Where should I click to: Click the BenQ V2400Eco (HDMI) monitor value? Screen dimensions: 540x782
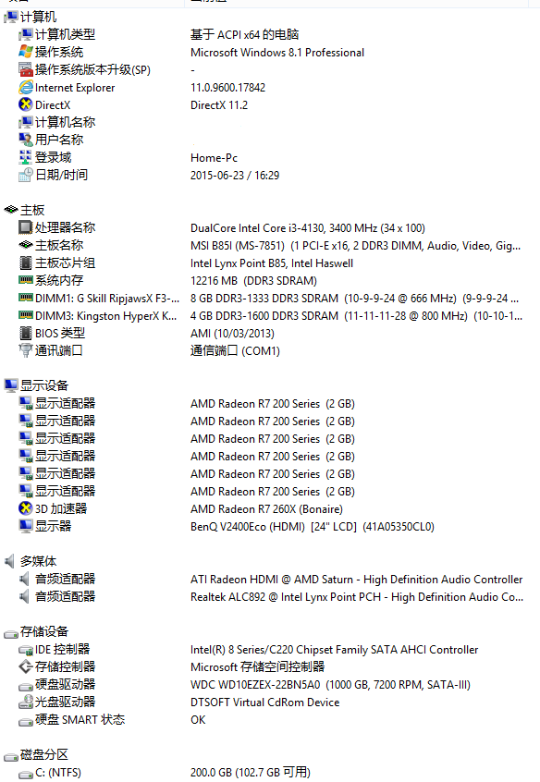coord(313,527)
